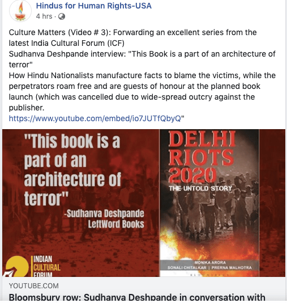Open the Bloomsbury row video title

coord(137,297)
